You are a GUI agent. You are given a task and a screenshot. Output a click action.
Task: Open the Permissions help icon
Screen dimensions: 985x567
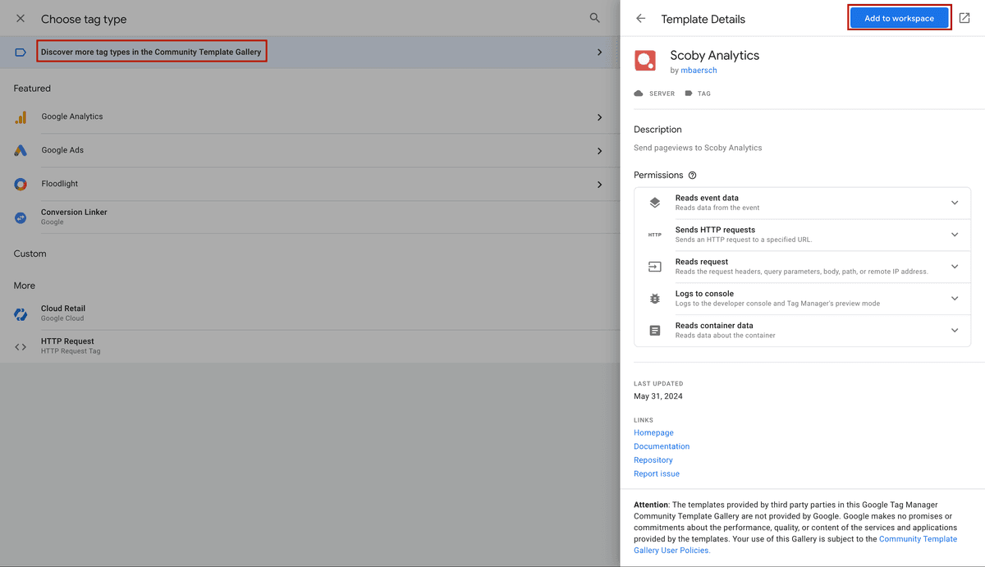click(693, 176)
